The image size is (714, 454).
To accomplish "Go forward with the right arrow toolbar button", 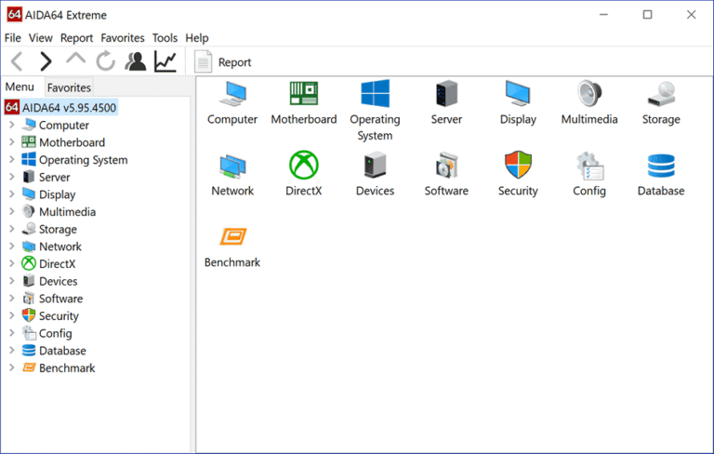I will pos(46,61).
